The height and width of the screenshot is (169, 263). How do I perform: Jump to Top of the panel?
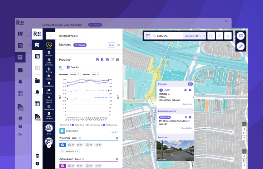pos(114,132)
